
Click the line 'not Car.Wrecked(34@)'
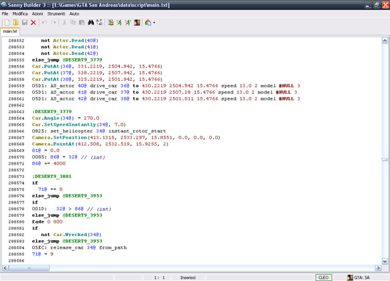pyautogui.click(x=71, y=235)
